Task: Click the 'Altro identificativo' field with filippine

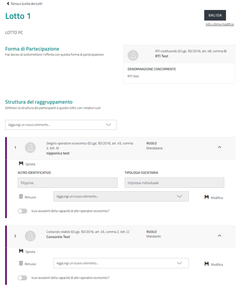Action: tap(67, 183)
